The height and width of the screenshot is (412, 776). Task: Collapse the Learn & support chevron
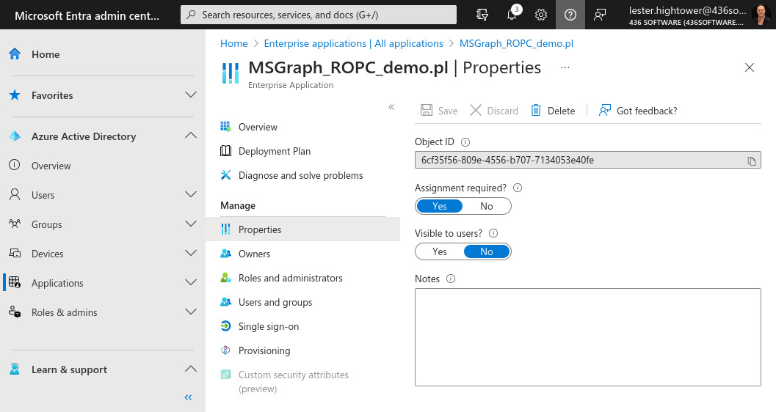coord(191,369)
